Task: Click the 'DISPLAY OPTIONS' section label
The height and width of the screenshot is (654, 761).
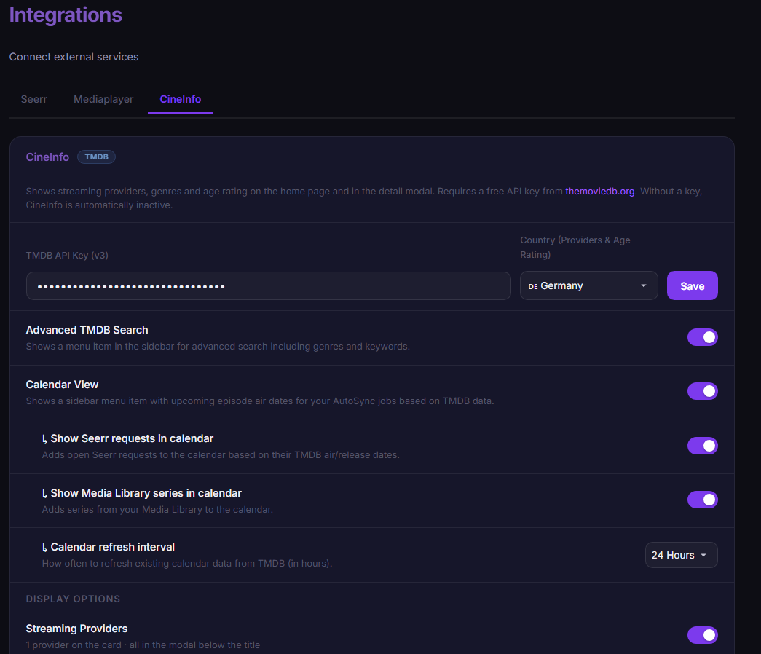Action: click(x=73, y=599)
